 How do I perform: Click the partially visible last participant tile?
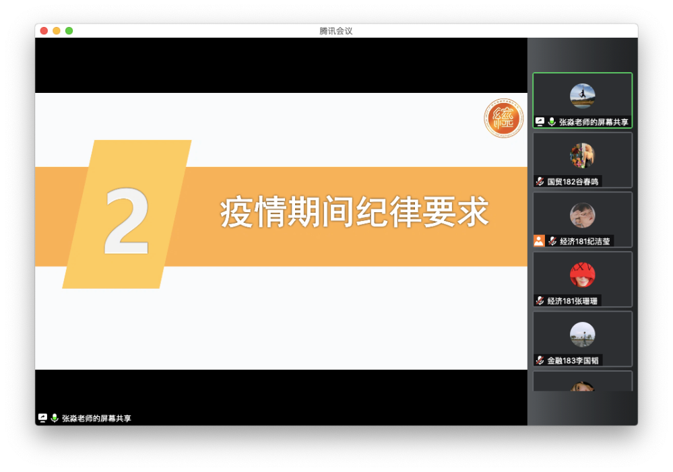(x=582, y=382)
